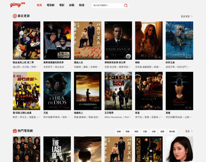The image size is (206, 162).
Task: Open 萬事屋齋藤到異世界 poster
Action: (x=57, y=40)
